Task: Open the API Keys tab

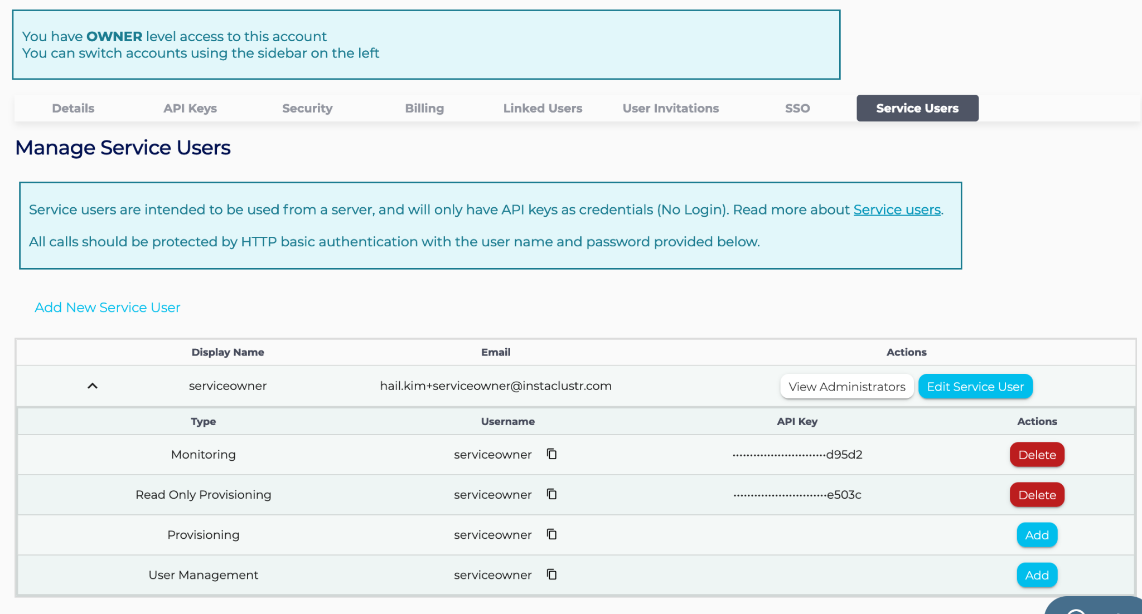Action: pos(190,108)
